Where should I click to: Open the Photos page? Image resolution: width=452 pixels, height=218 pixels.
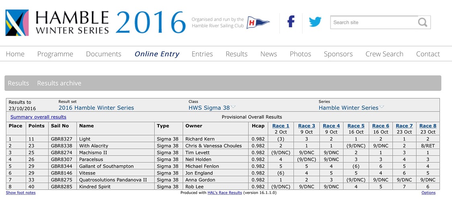coord(300,54)
